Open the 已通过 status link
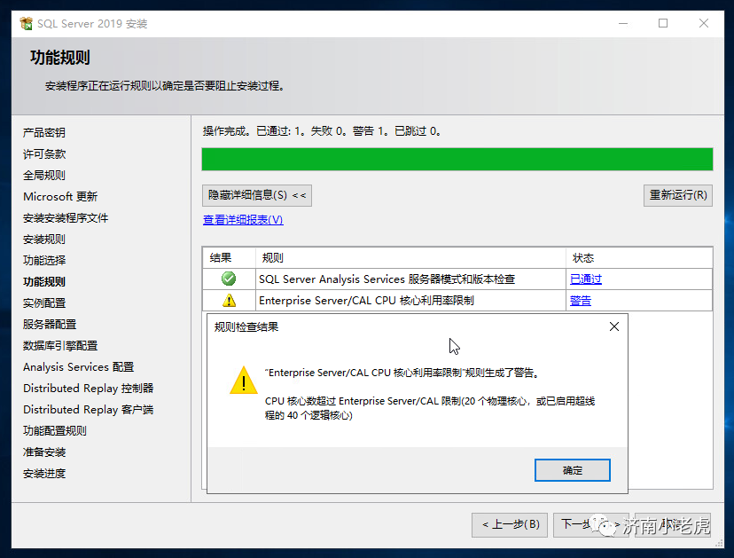 click(x=586, y=279)
